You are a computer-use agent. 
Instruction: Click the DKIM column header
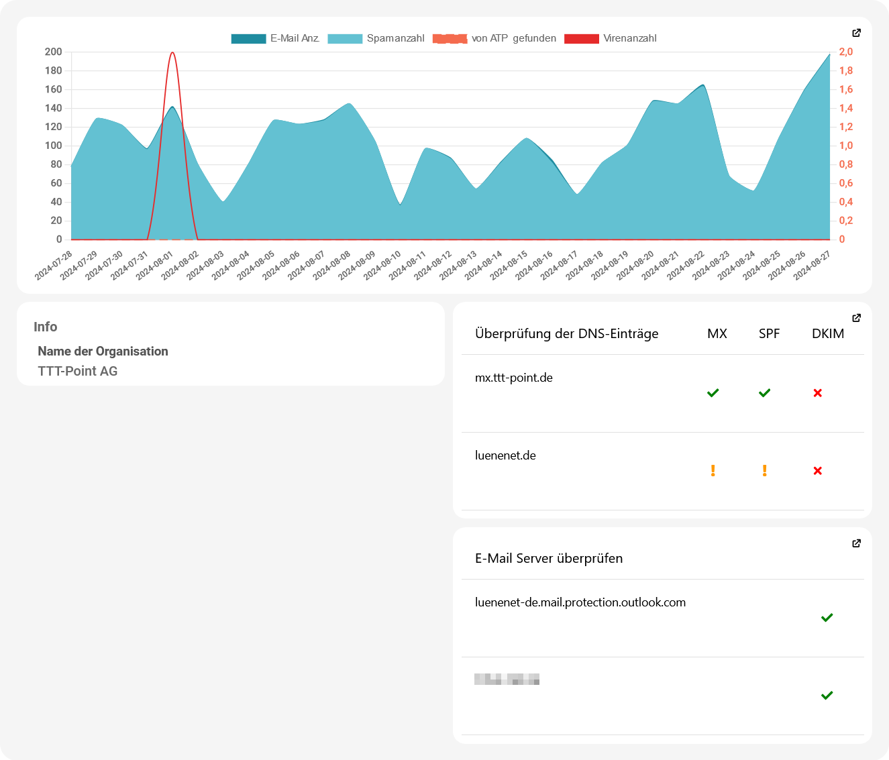[828, 333]
